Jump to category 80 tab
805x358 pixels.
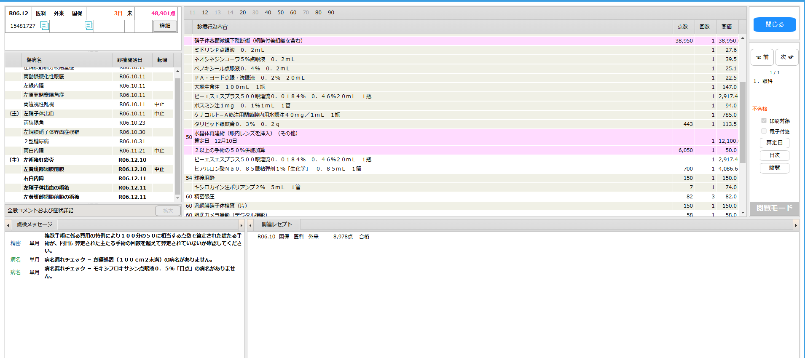[318, 13]
